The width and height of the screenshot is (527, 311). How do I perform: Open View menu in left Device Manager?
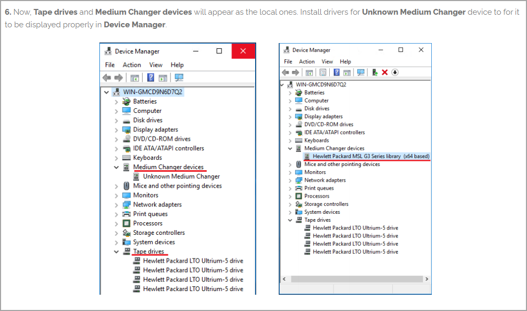click(156, 65)
